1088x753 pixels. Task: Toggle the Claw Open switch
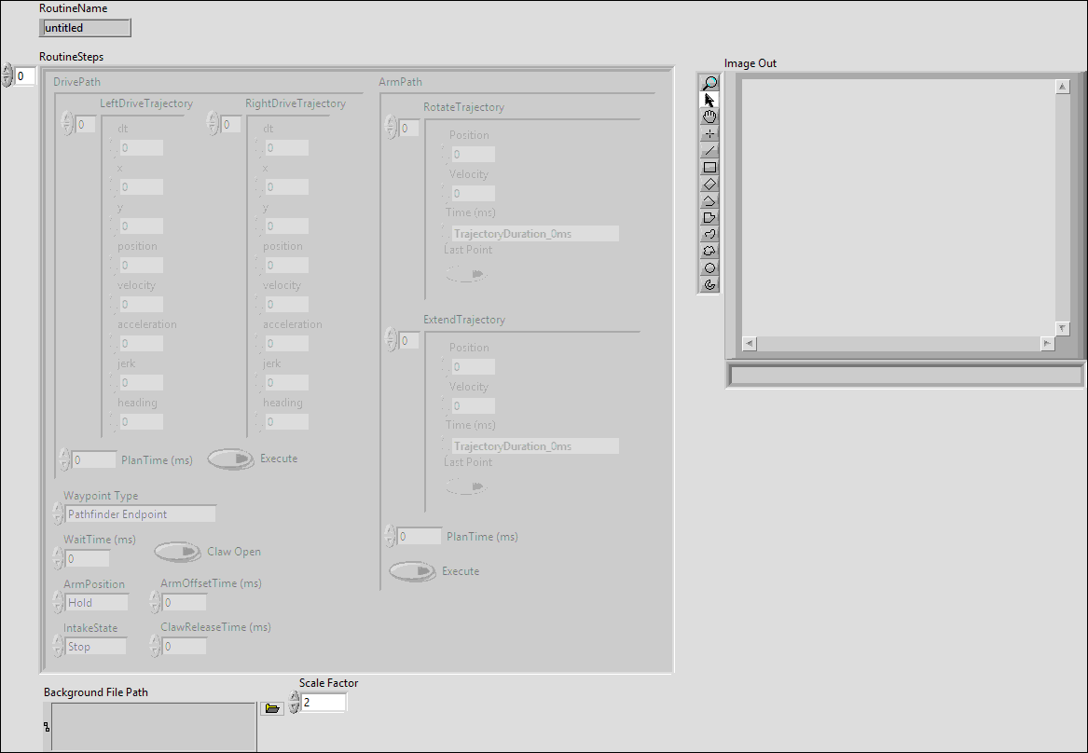click(177, 552)
